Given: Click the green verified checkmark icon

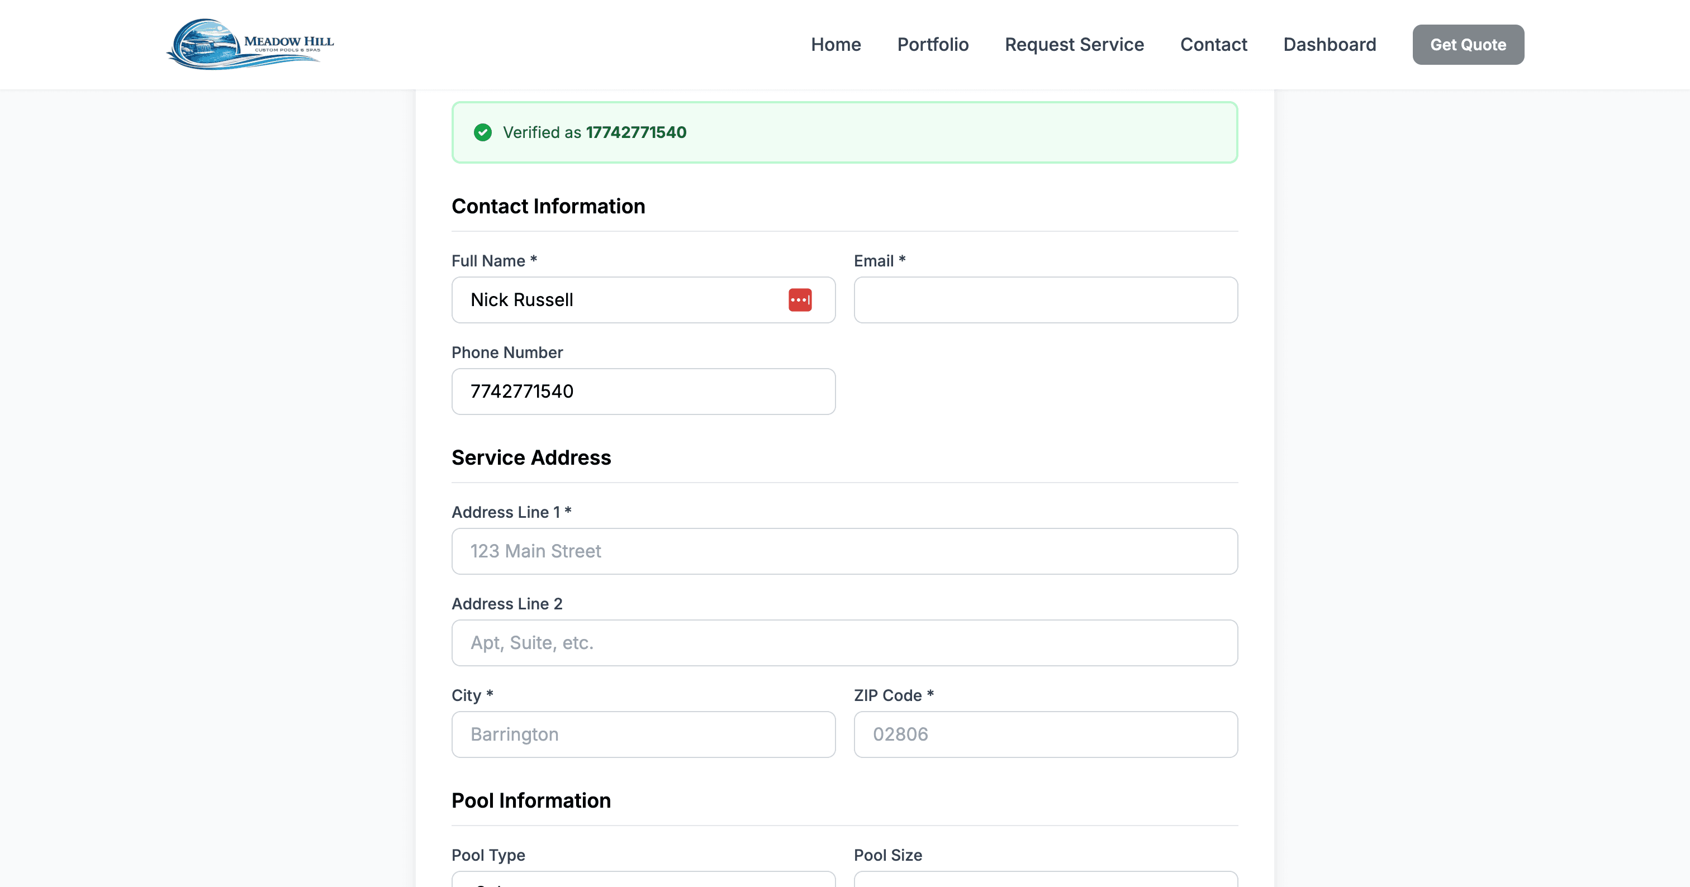Looking at the screenshot, I should pos(483,132).
